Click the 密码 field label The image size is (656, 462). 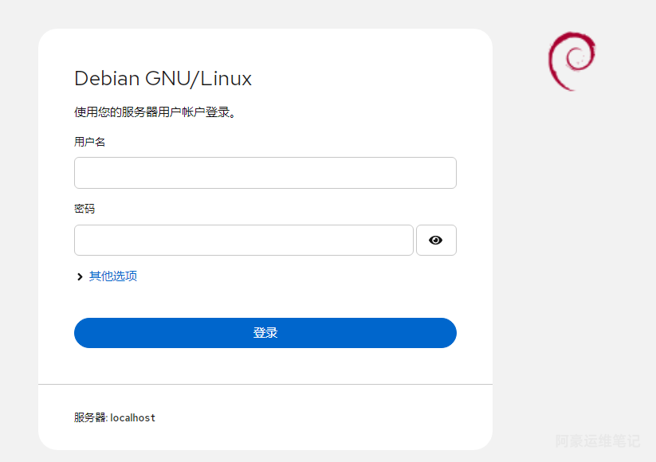[84, 209]
